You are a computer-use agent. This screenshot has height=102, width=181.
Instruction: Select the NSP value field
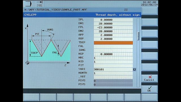click(113, 54)
